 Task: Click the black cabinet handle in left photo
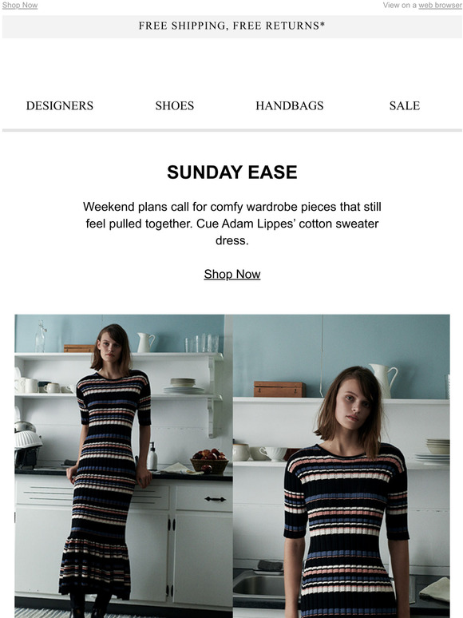click(x=216, y=499)
